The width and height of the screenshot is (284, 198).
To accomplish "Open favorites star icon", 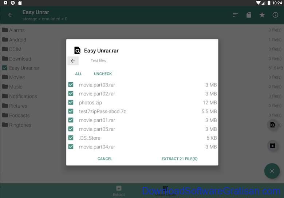I will pos(262,15).
